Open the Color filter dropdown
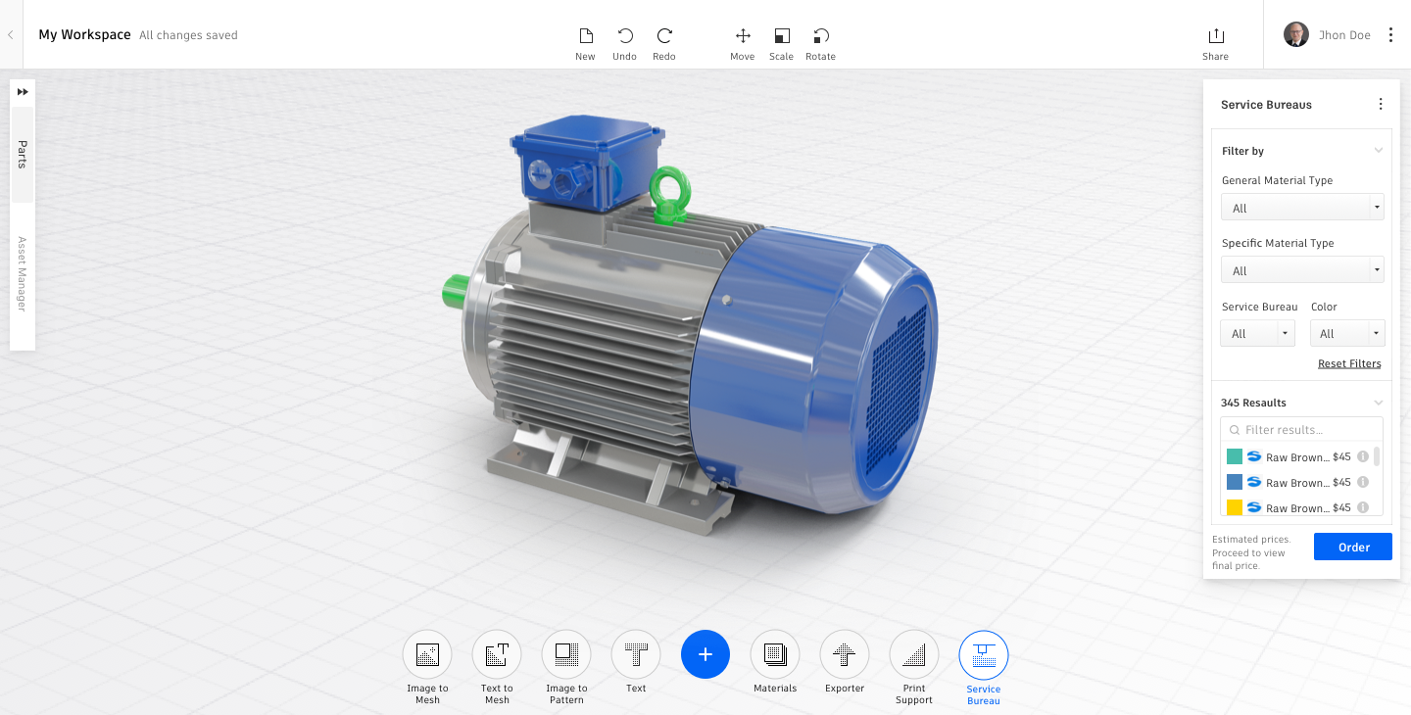 pos(1347,333)
